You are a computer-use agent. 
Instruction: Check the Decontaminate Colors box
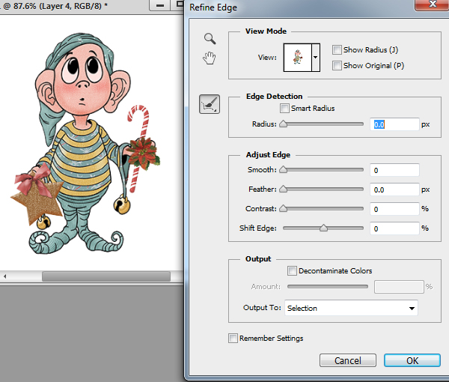pos(292,271)
